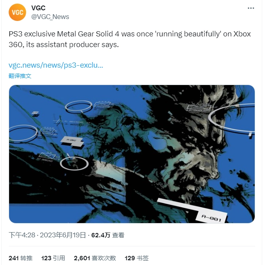Open the 2,601 喜欢次数 likes list

pos(95,258)
